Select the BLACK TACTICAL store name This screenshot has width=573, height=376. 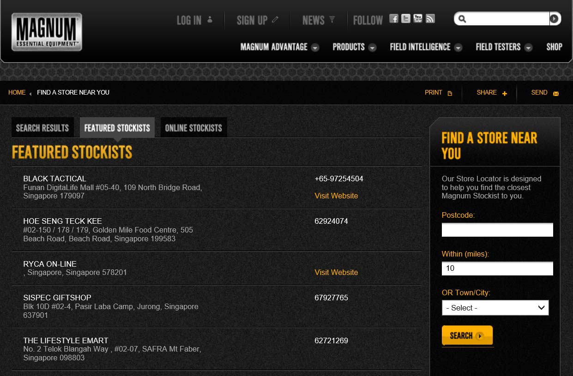point(54,179)
